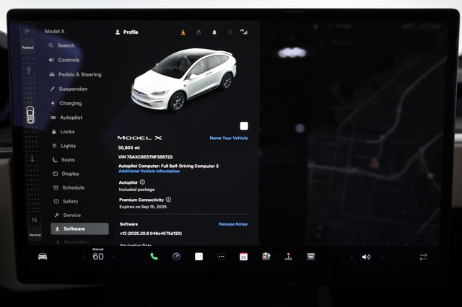Image resolution: width=462 pixels, height=307 pixels.
Task: Open the Locks settings
Action: tap(63, 131)
